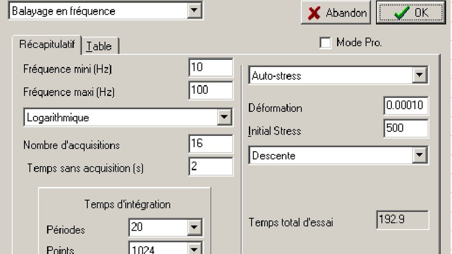Screen dimensions: 452x254
Task: Edit the Déformation value field
Action: [406, 106]
